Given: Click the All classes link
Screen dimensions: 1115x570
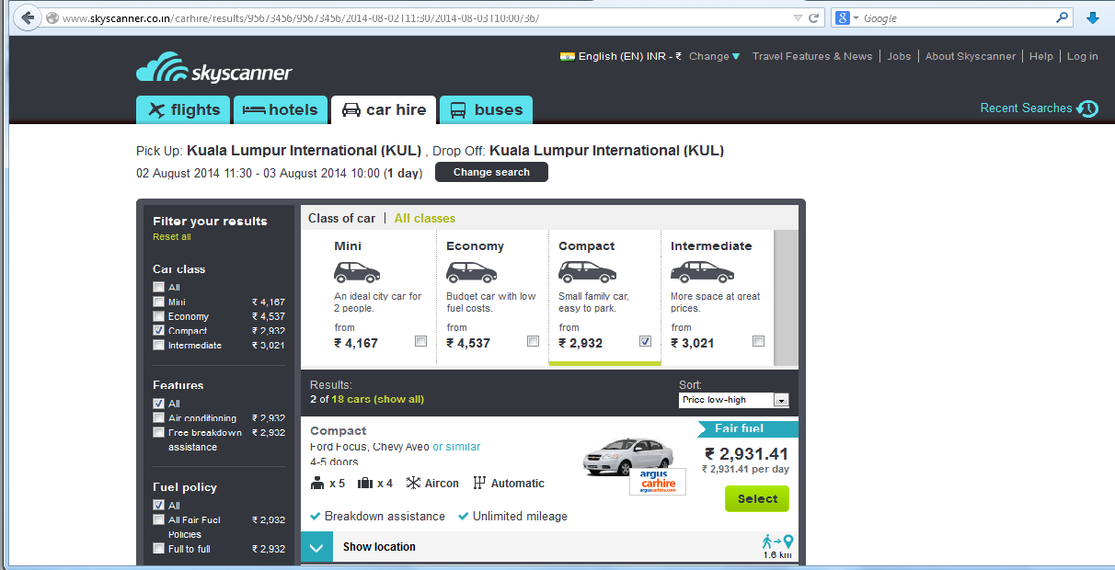Looking at the screenshot, I should tap(425, 219).
